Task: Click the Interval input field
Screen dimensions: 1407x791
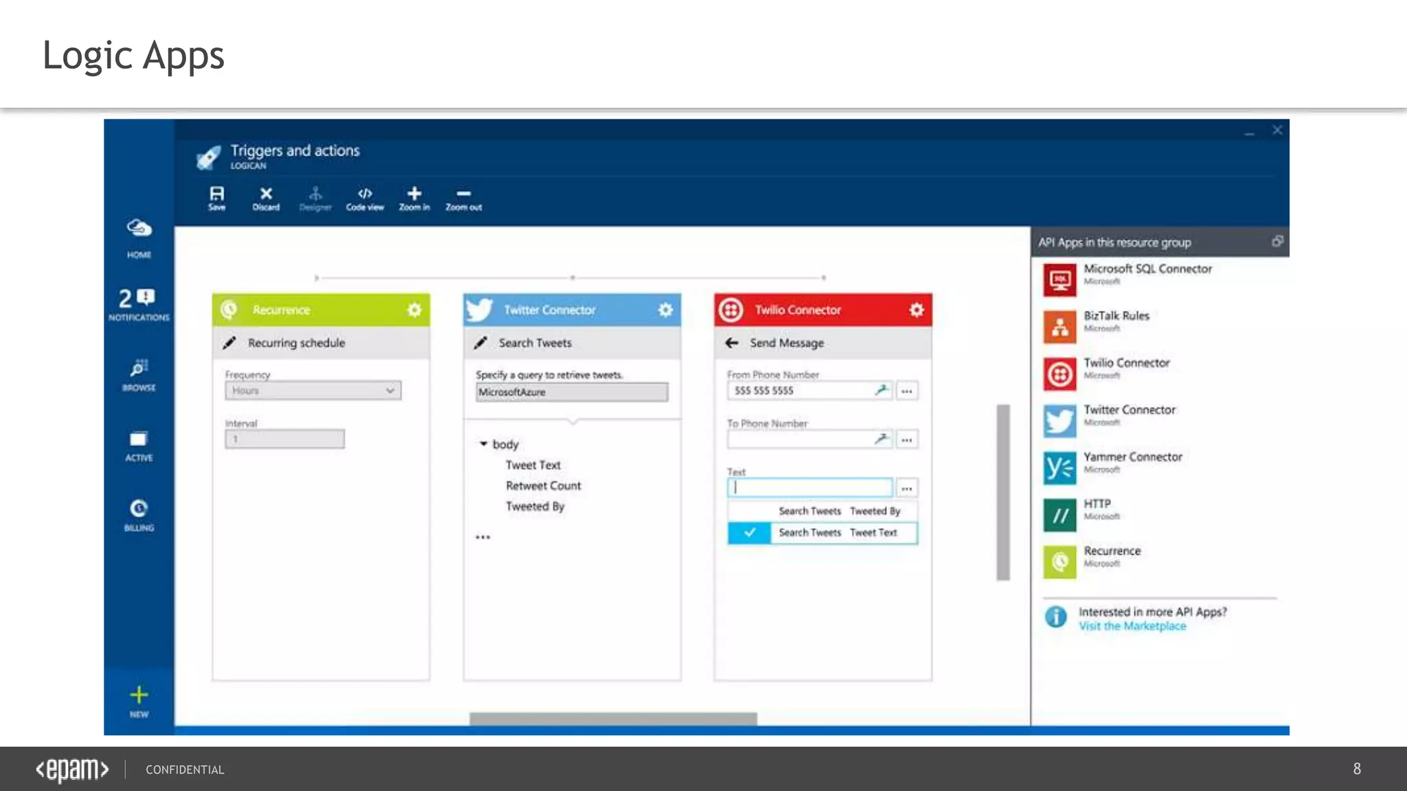Action: click(284, 439)
